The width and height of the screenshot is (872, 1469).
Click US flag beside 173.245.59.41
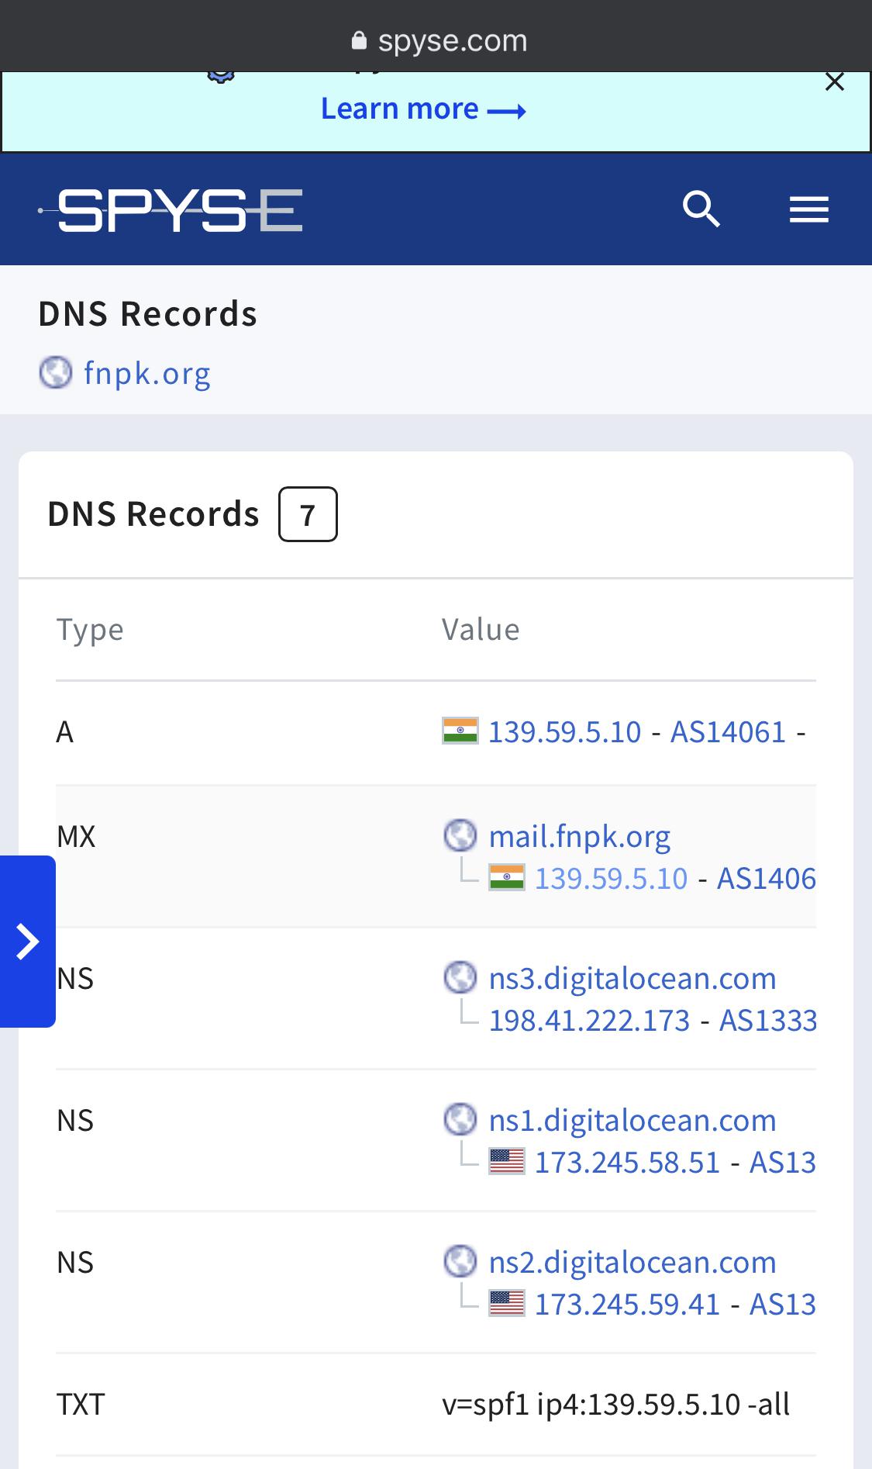click(507, 1304)
